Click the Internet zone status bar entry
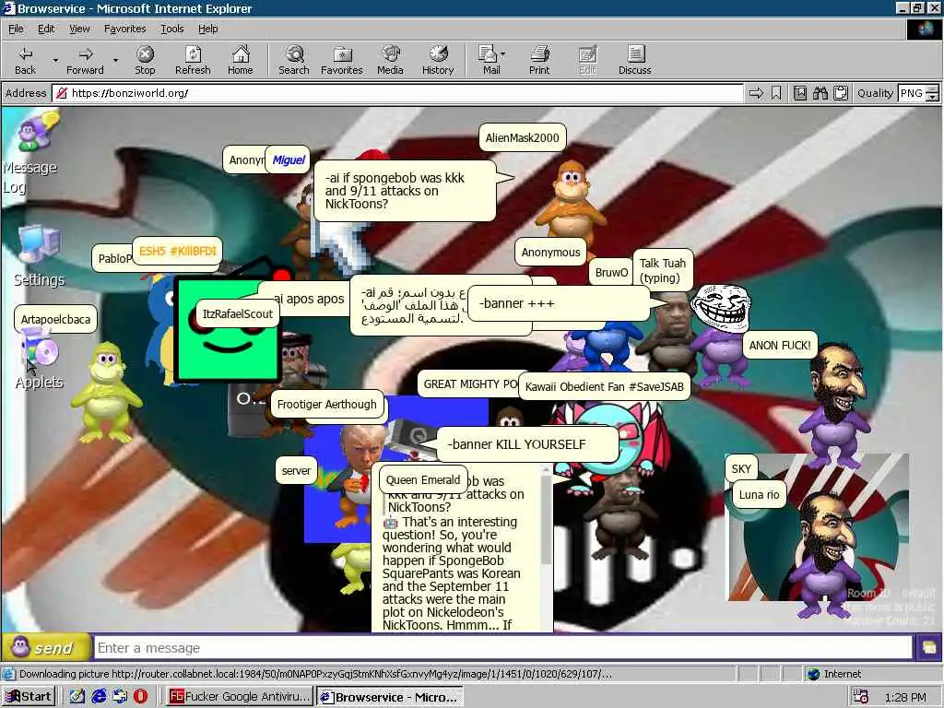The image size is (944, 708). 842,674
